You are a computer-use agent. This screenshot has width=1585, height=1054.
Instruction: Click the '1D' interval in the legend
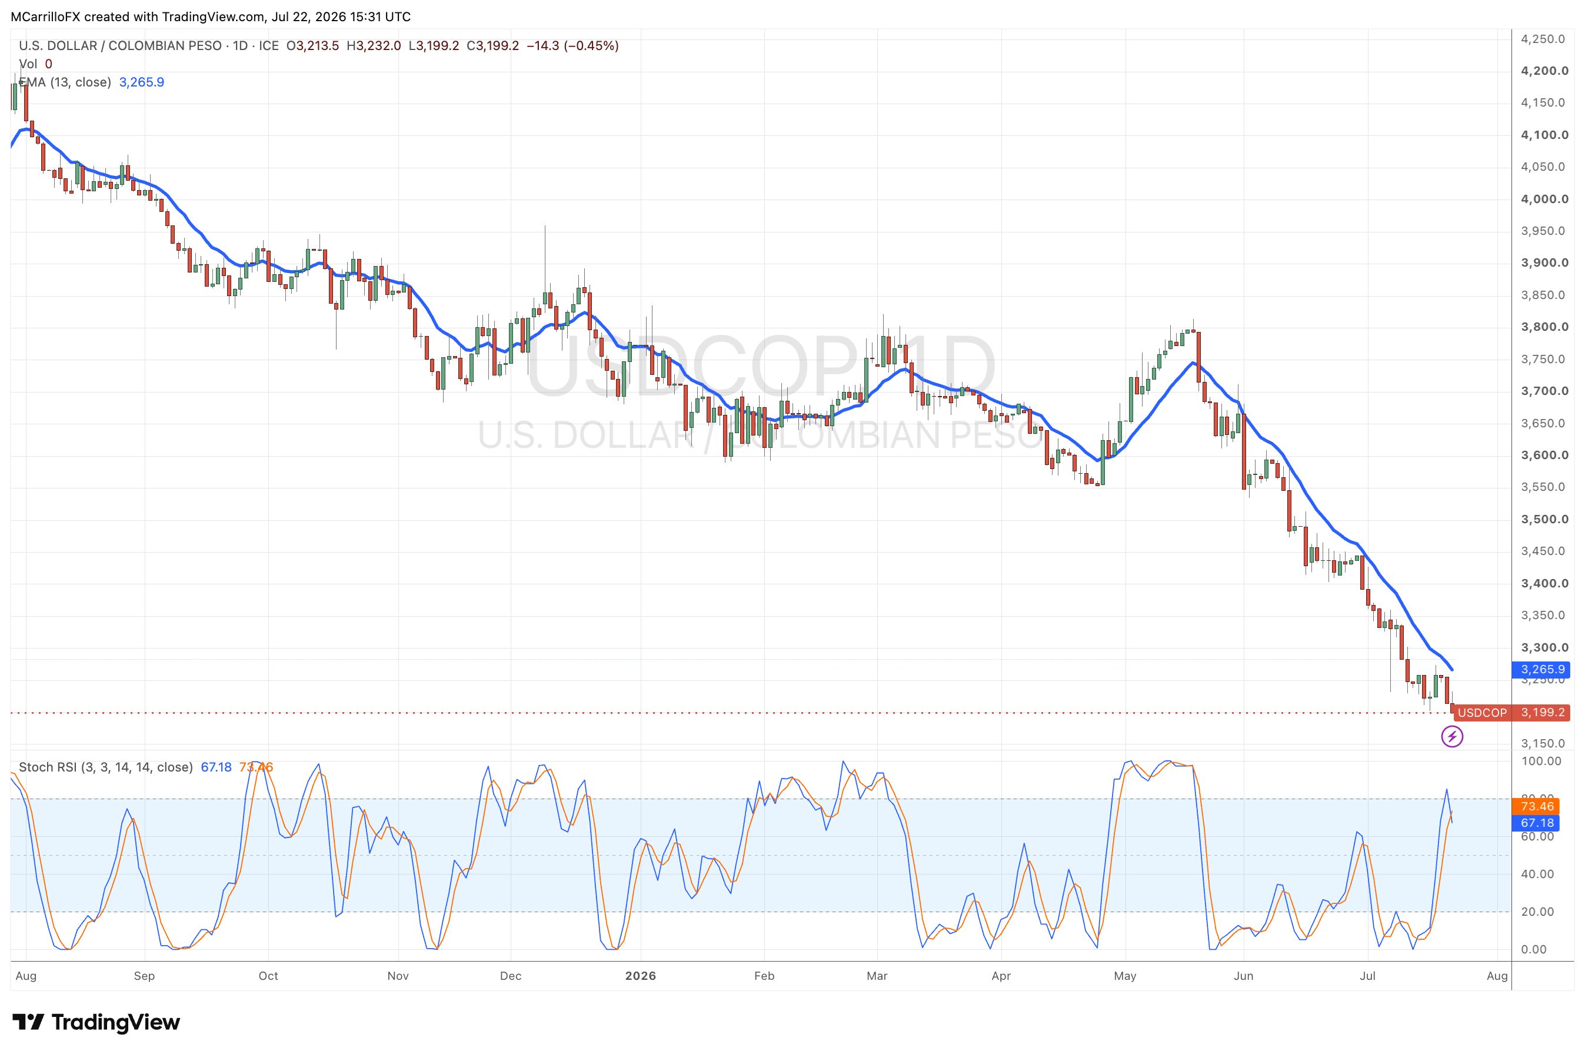241,46
